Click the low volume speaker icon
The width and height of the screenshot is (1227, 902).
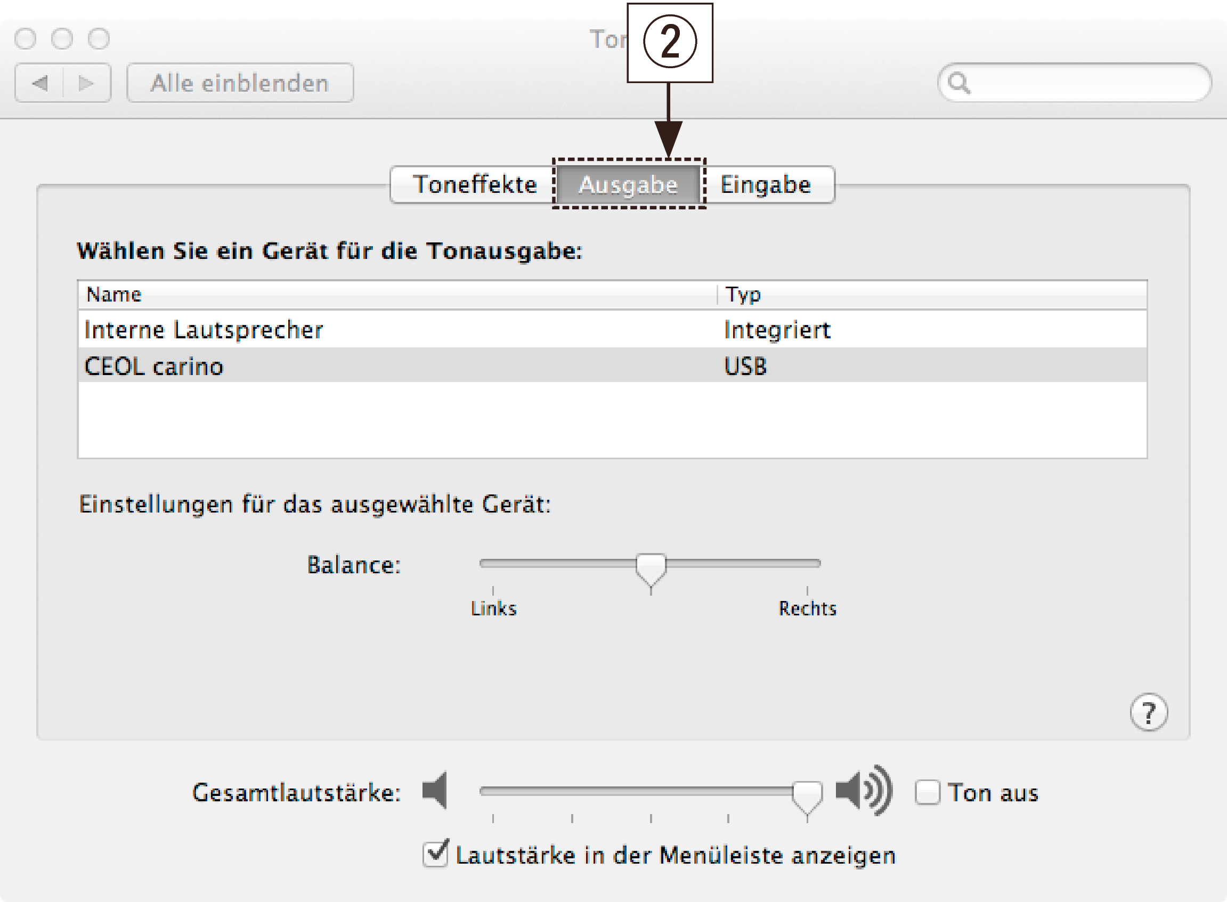[x=435, y=791]
